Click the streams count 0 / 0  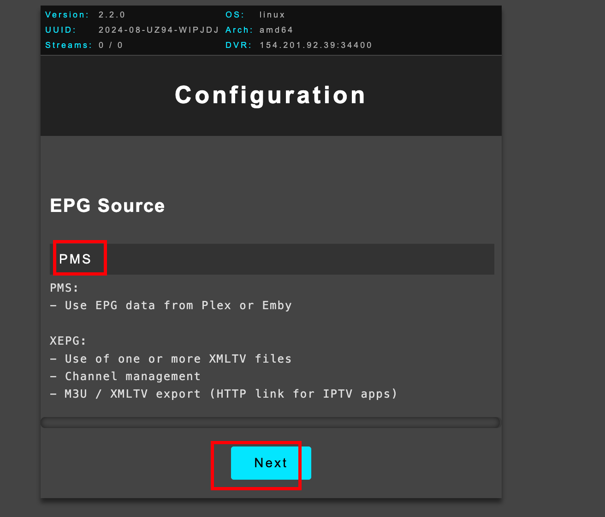[x=111, y=45]
